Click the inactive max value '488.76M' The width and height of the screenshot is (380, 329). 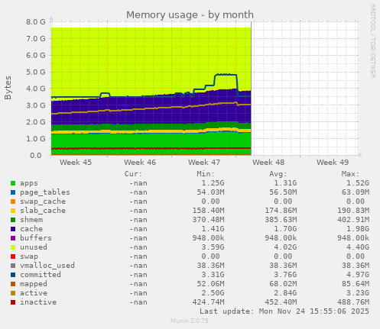click(353, 302)
